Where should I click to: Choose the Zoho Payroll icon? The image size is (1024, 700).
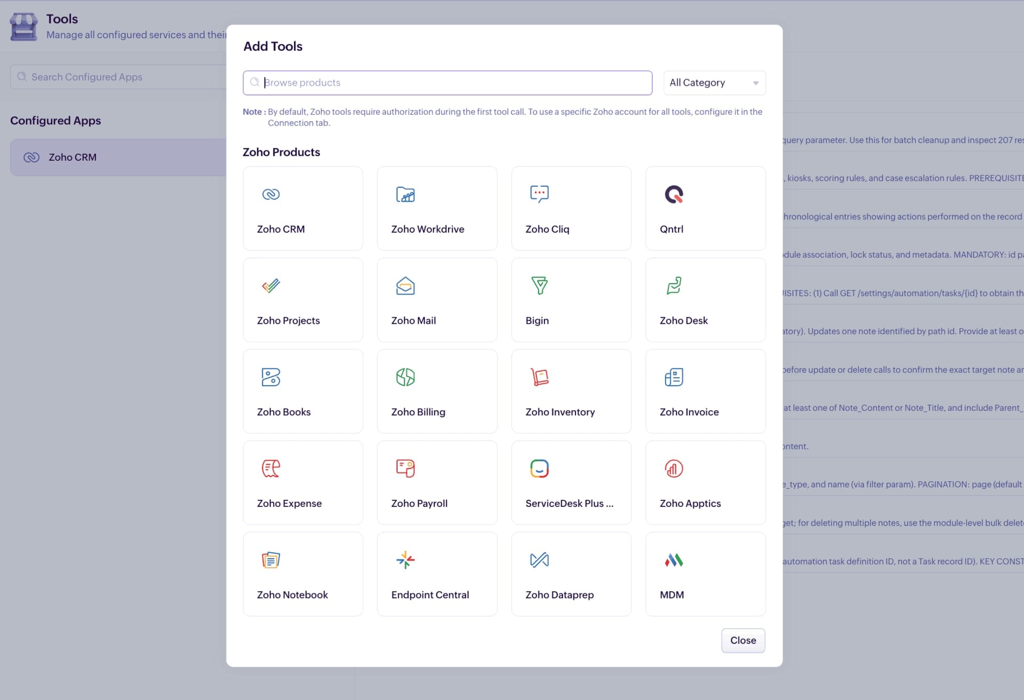(x=405, y=468)
